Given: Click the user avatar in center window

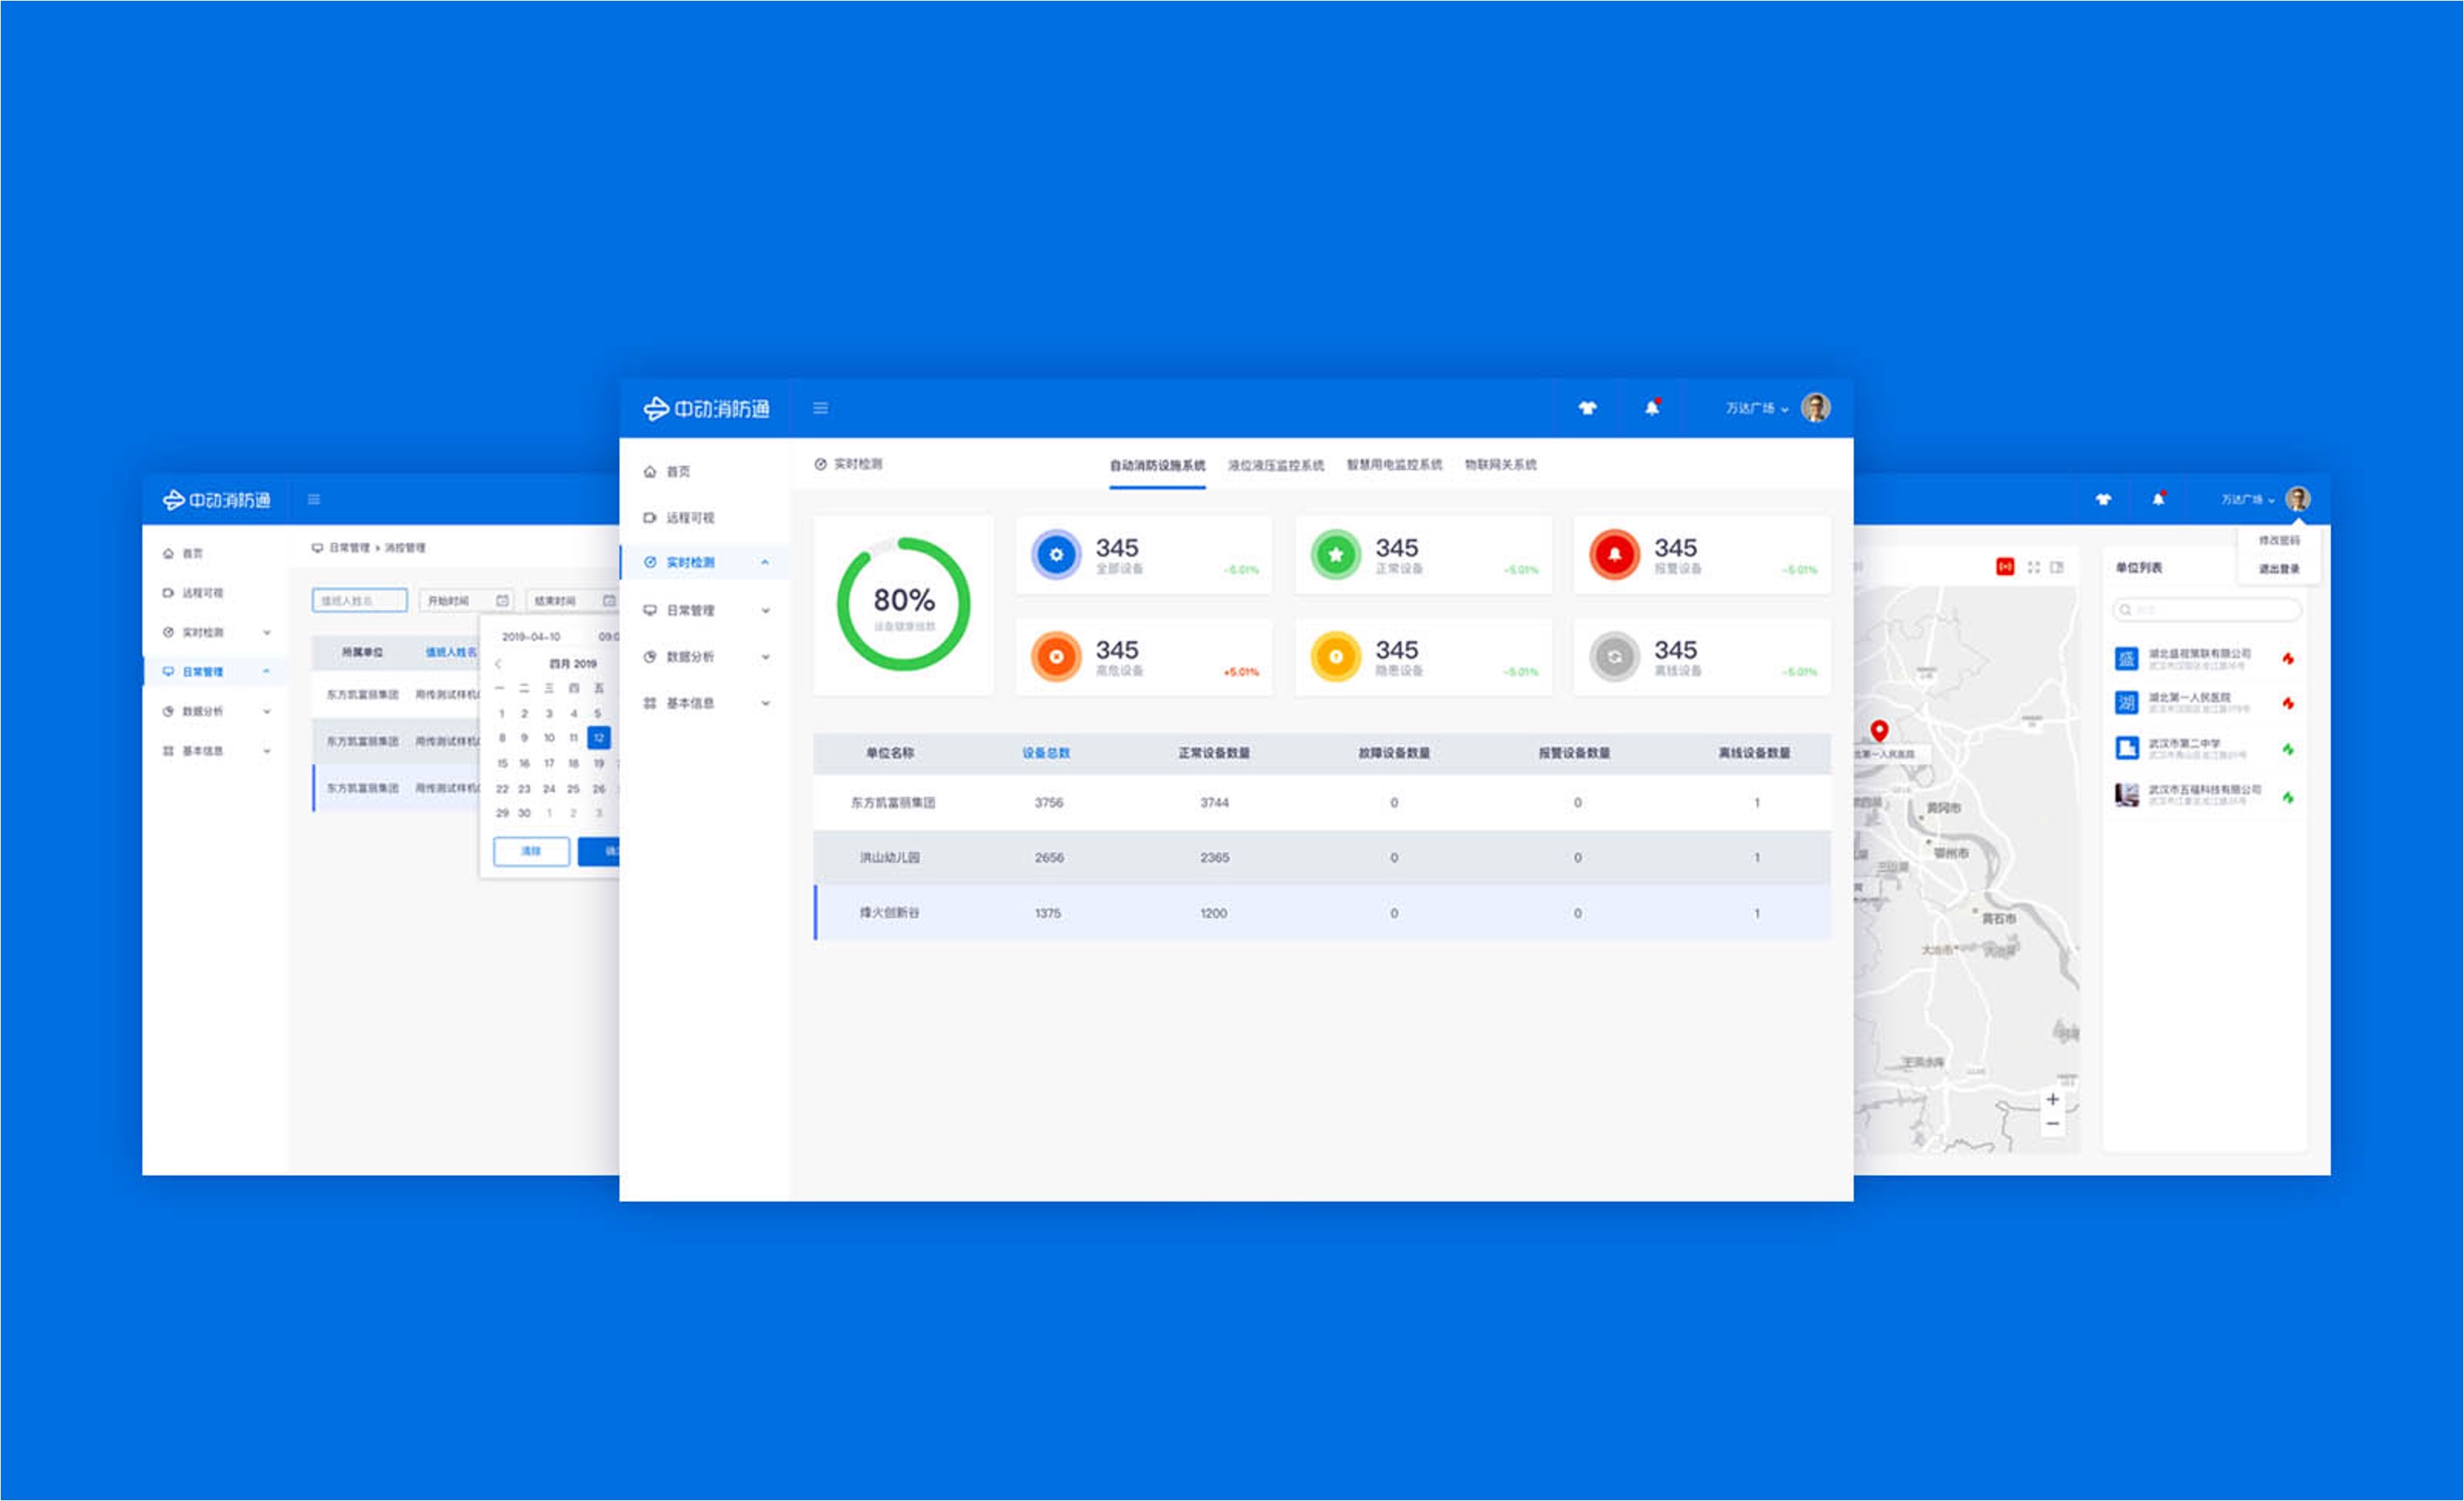Looking at the screenshot, I should [1815, 408].
